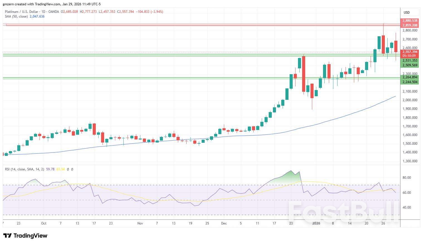Click the red upper resistance zone band

coord(195,25)
